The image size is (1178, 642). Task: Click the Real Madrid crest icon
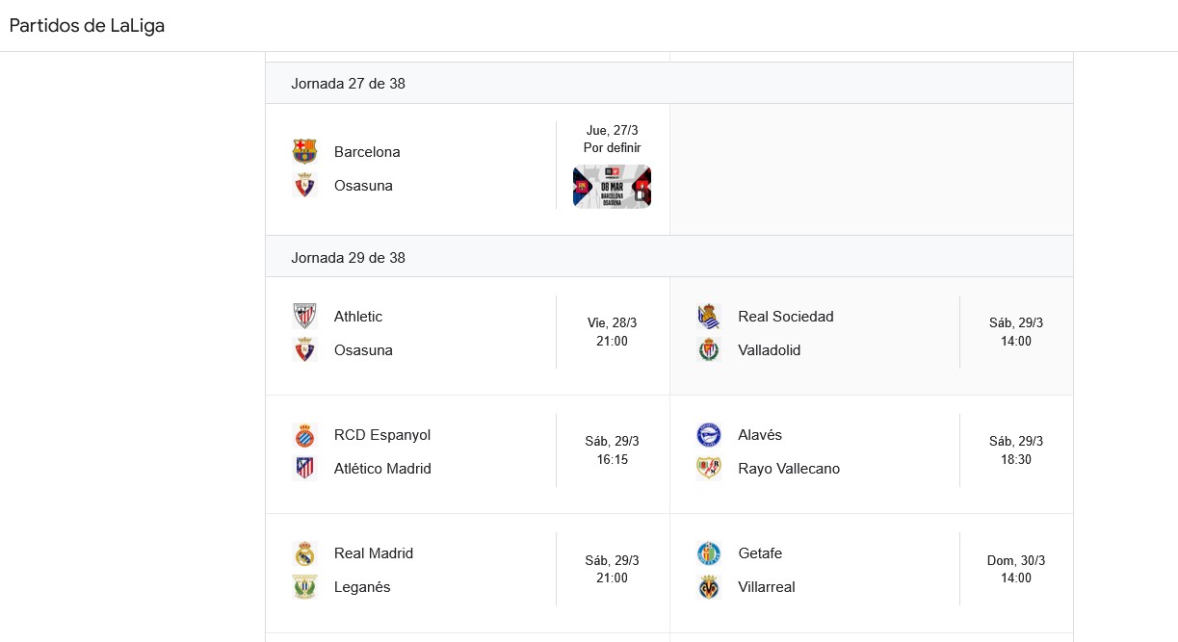(x=304, y=553)
